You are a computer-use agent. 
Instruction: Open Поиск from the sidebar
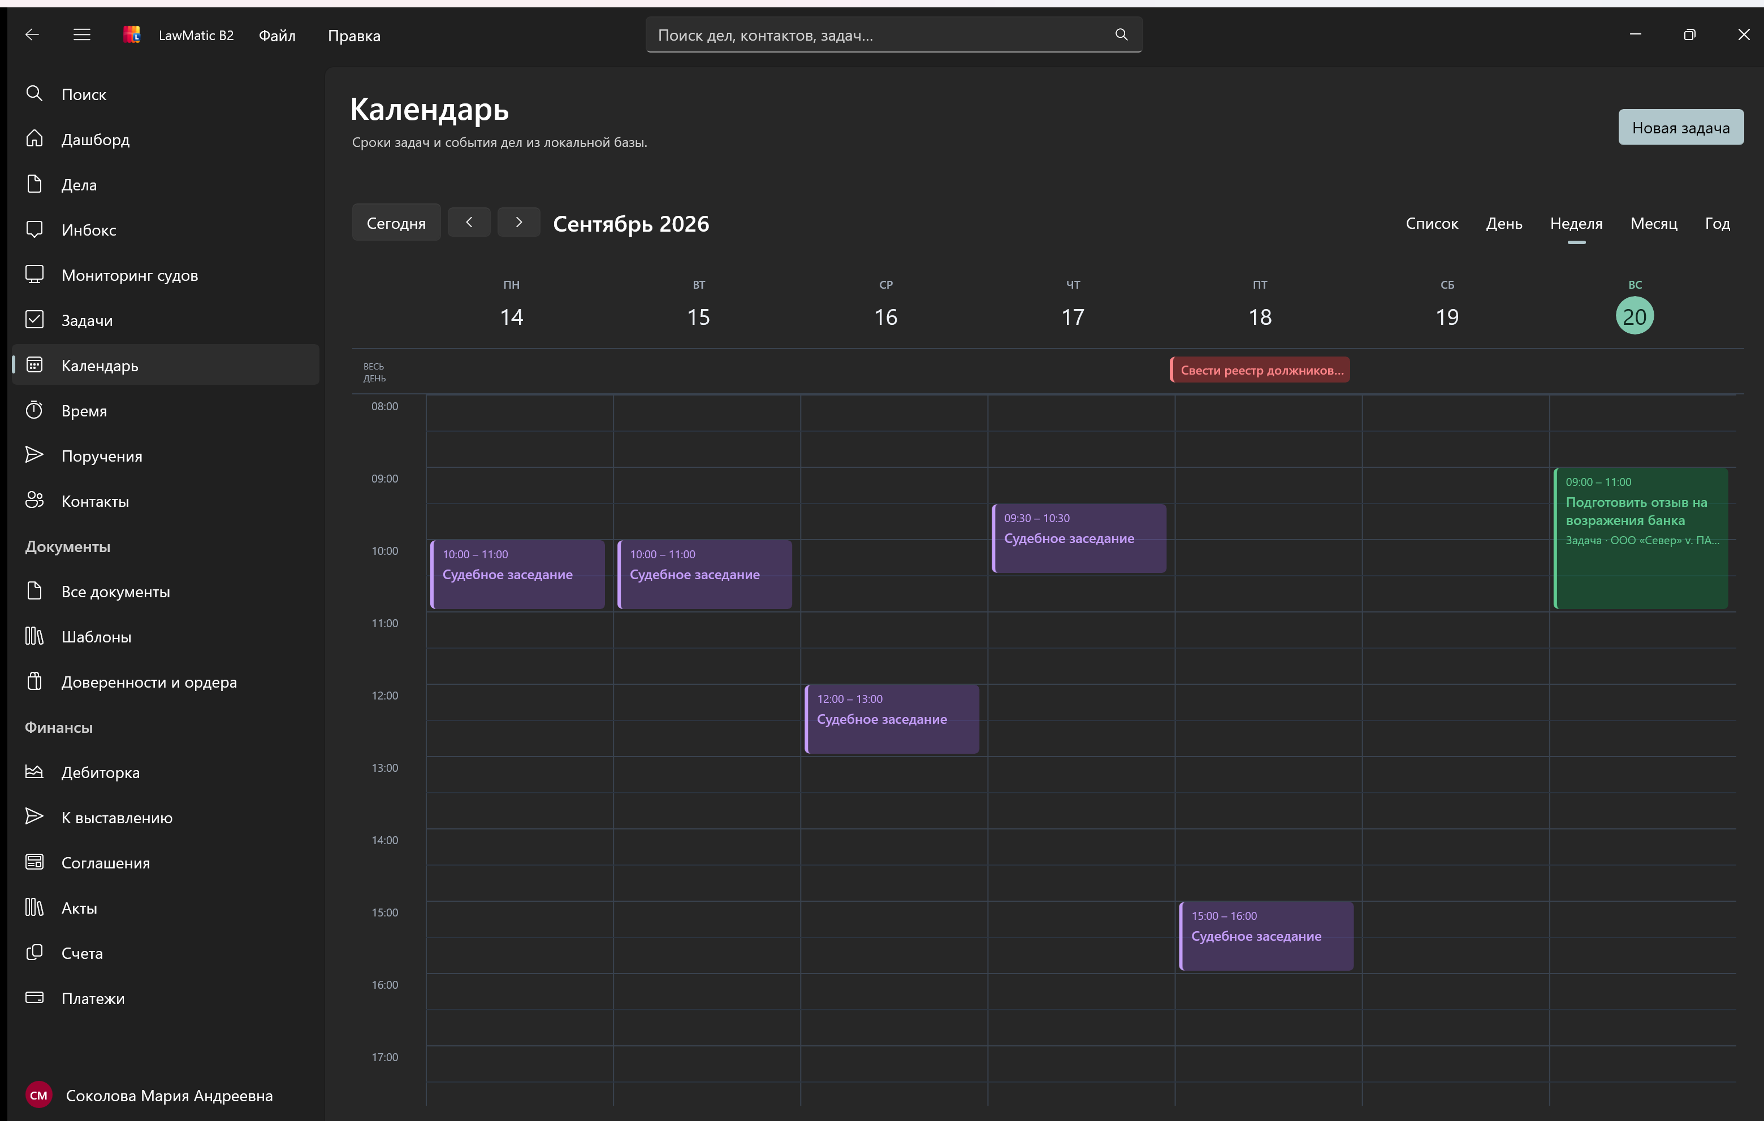coord(166,94)
